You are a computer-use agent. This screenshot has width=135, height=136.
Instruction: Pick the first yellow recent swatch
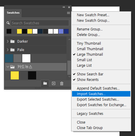[x=19, y=31]
